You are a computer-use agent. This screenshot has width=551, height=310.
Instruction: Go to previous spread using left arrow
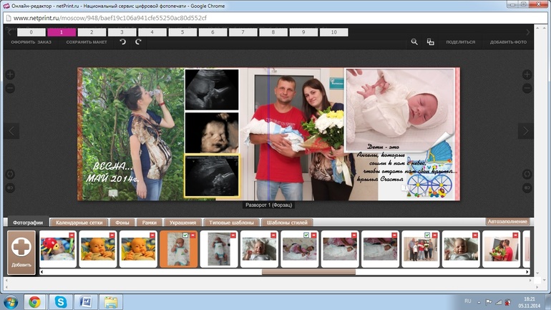(x=11, y=131)
